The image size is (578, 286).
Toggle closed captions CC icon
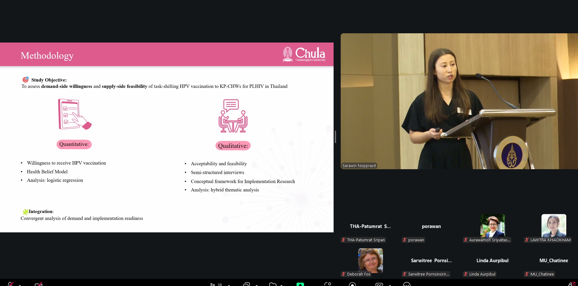click(379, 284)
